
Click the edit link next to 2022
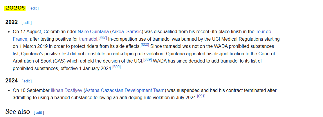point(27,23)
